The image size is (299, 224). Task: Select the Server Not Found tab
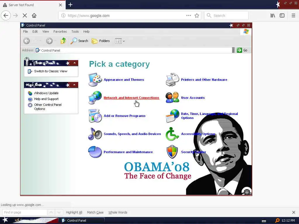33,5
